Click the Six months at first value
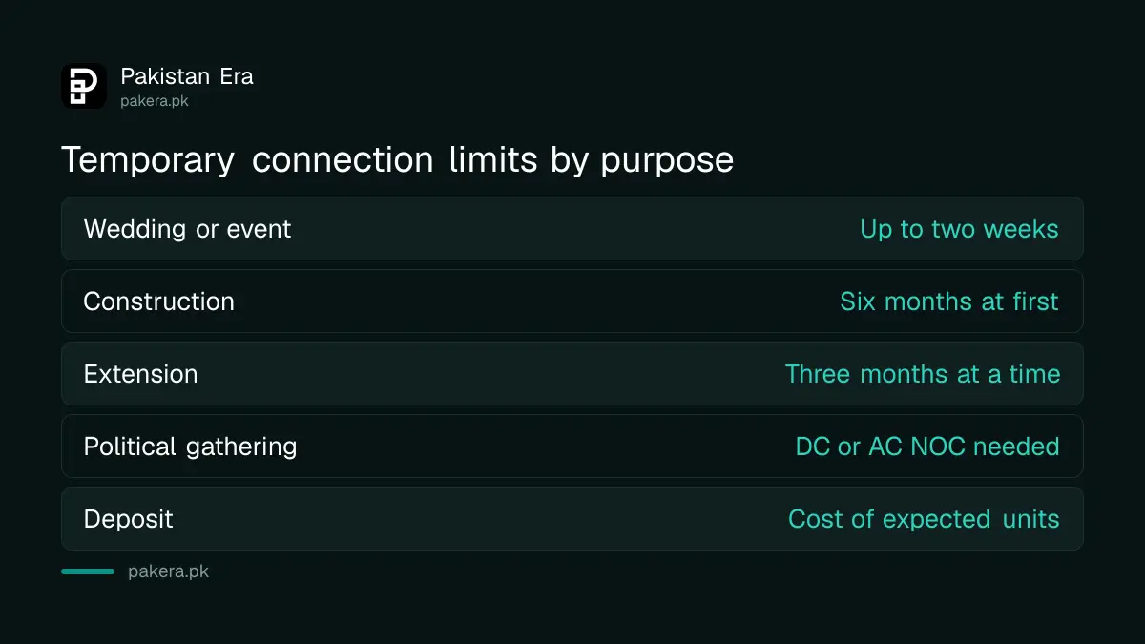The width and height of the screenshot is (1145, 644). point(949,301)
